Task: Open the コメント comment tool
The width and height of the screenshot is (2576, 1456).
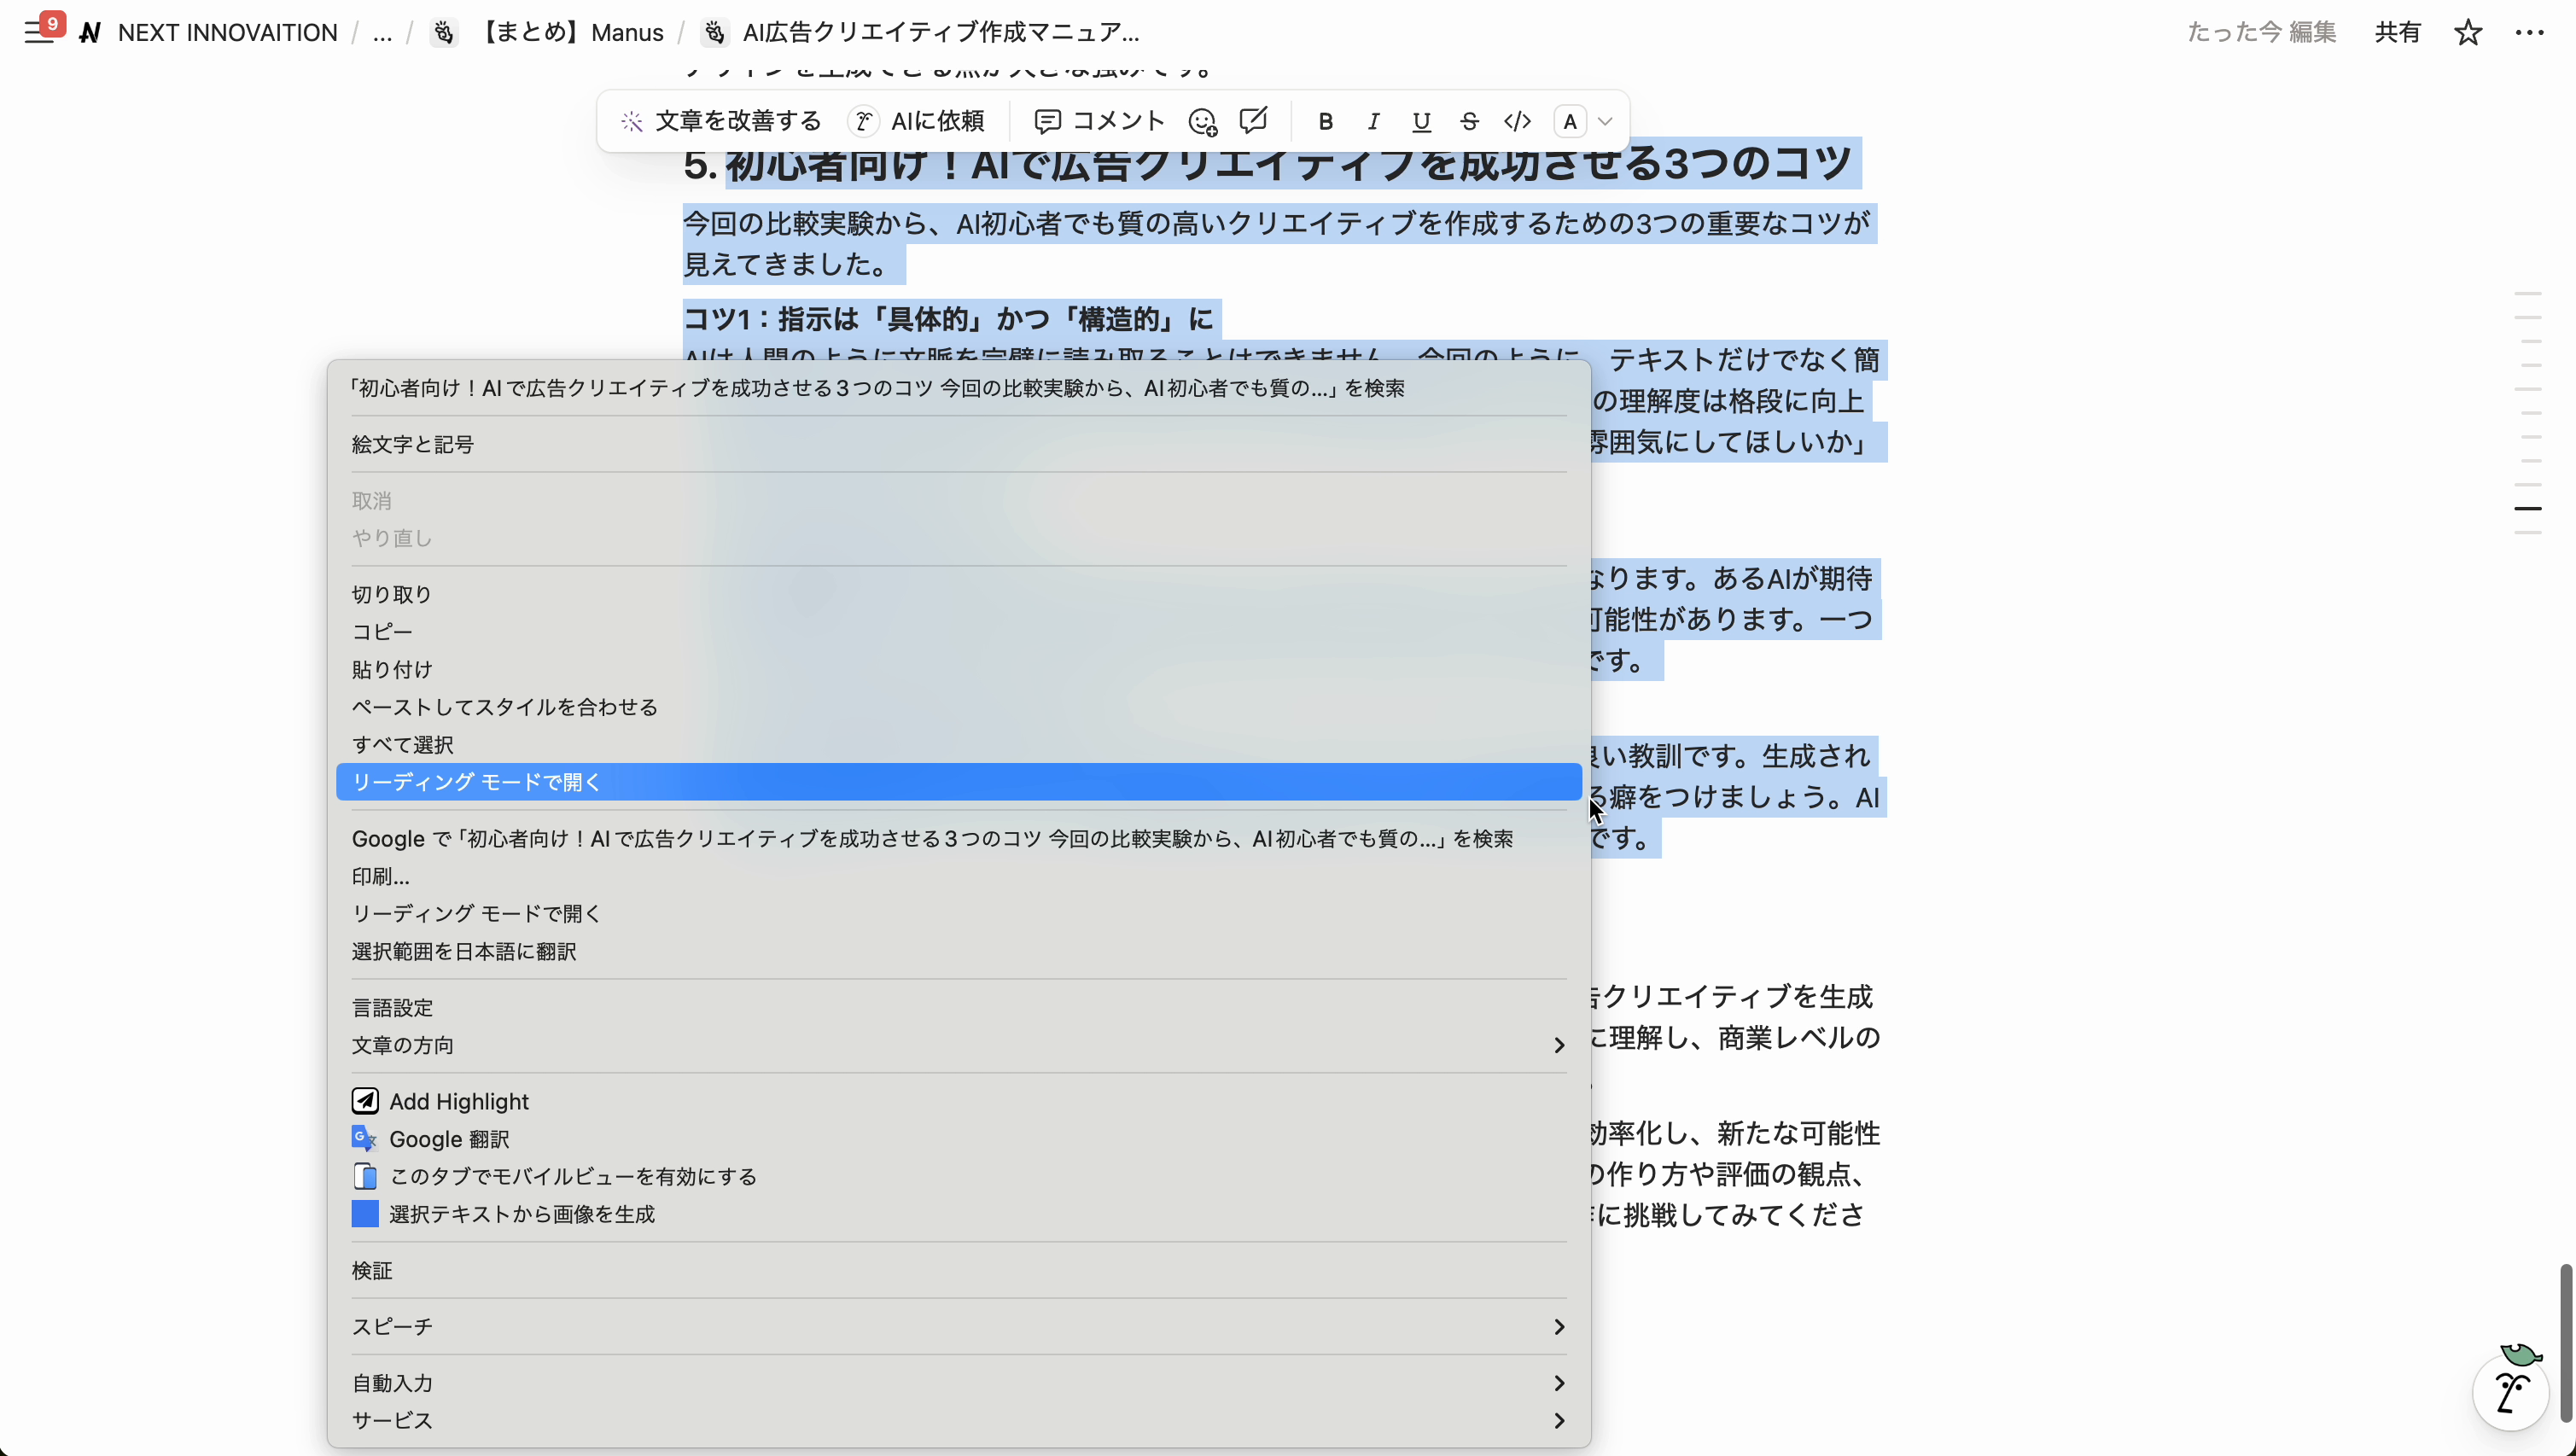Action: click(1098, 120)
